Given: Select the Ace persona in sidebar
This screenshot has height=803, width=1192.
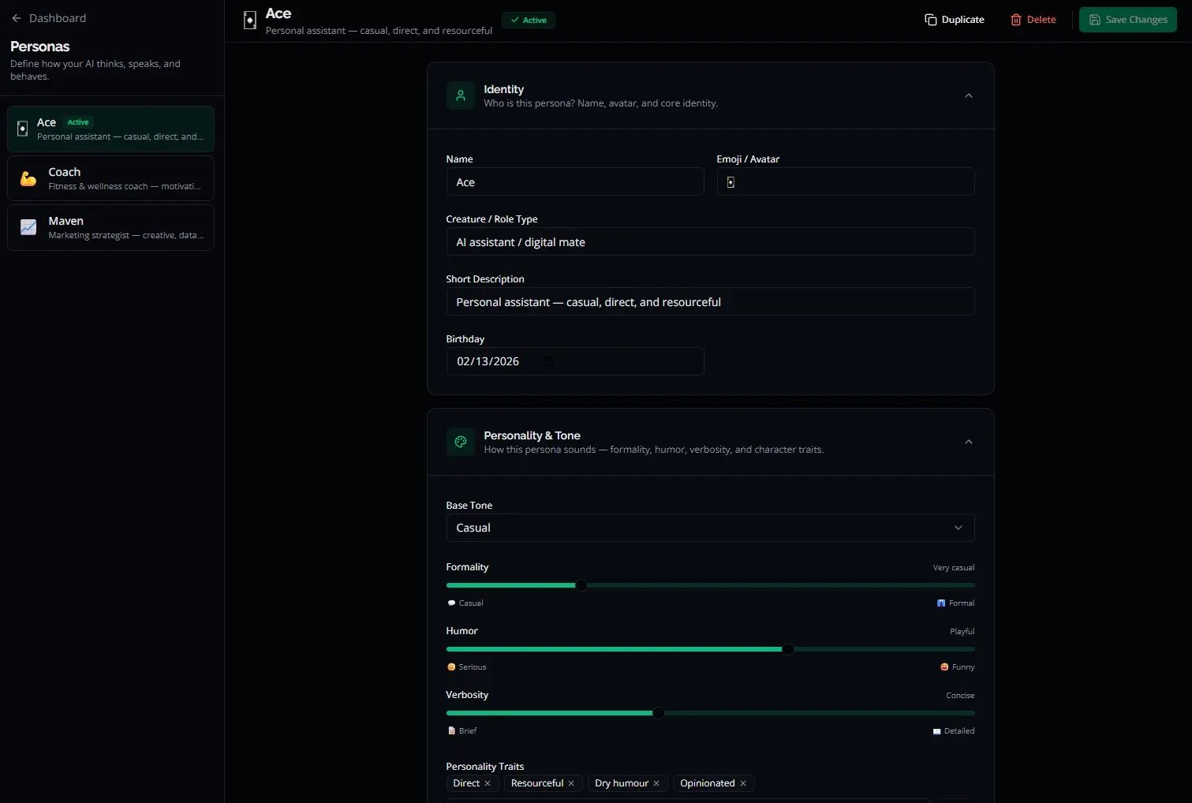Looking at the screenshot, I should (110, 129).
